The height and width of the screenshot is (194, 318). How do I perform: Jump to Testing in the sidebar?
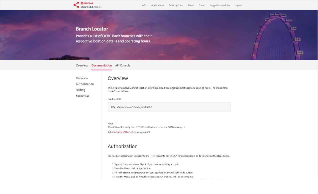pyautogui.click(x=81, y=90)
